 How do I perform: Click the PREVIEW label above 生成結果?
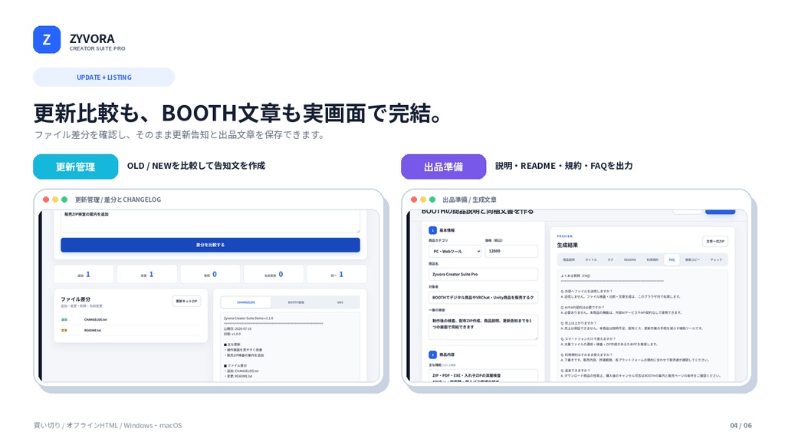pos(565,236)
